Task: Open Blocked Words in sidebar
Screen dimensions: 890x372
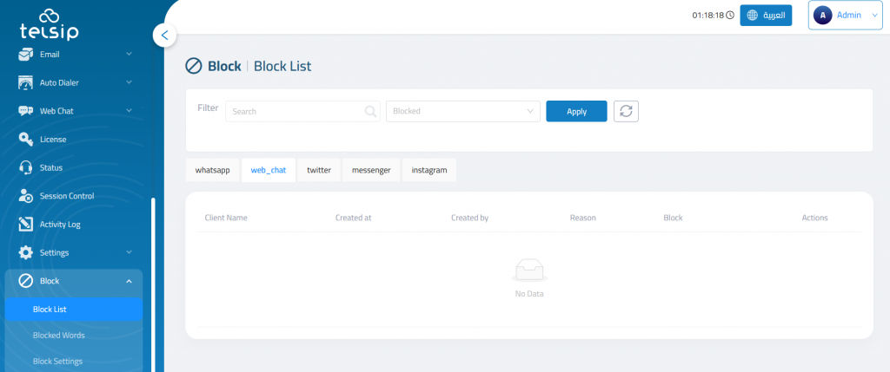Action: pyautogui.click(x=58, y=335)
